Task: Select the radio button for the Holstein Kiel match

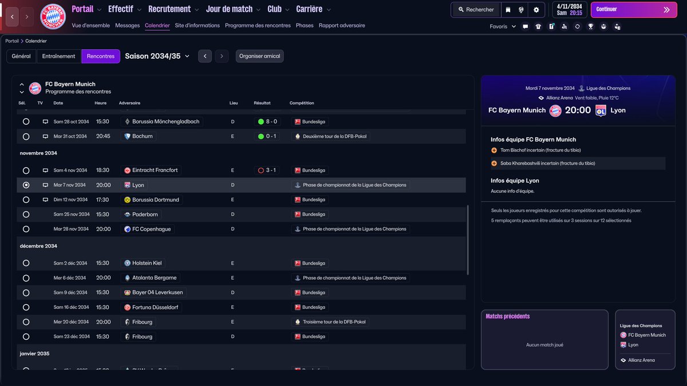Action: tap(26, 263)
